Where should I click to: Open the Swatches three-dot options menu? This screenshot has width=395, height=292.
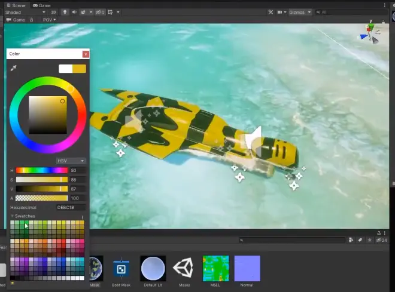[83, 217]
